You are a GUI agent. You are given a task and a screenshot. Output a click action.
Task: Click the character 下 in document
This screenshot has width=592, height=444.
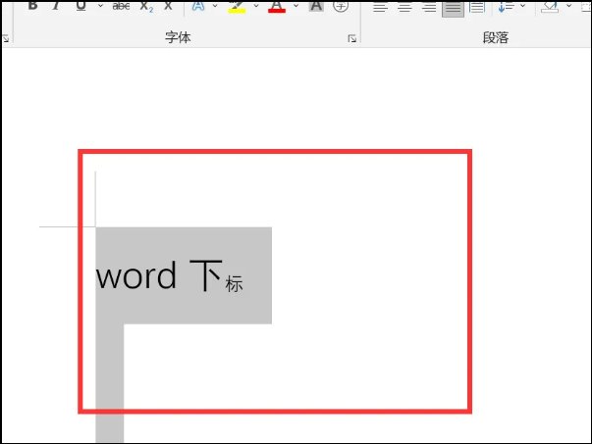coord(206,275)
